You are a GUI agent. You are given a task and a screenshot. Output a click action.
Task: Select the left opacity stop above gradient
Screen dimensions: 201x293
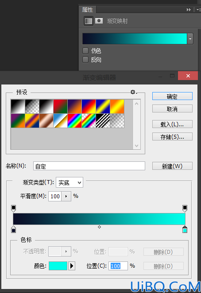pyautogui.click(x=13, y=209)
